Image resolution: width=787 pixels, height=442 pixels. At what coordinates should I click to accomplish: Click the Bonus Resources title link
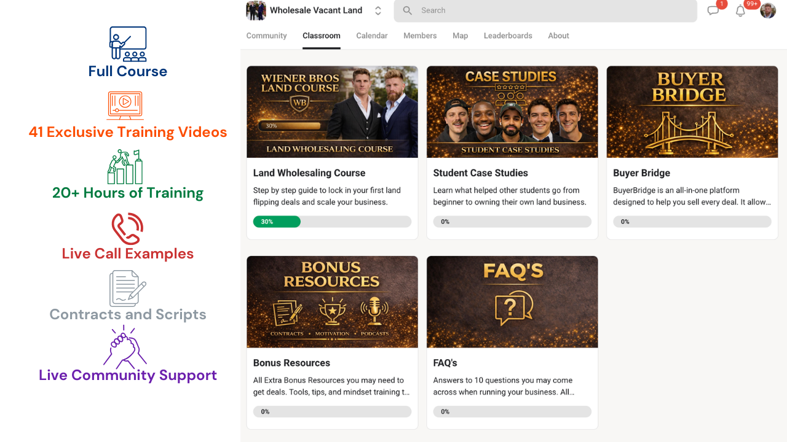(x=291, y=363)
